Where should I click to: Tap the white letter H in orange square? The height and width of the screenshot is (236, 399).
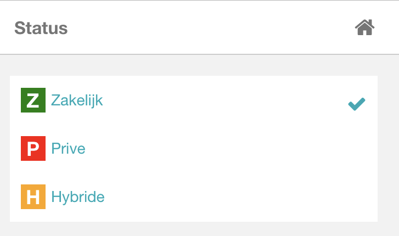[33, 197]
